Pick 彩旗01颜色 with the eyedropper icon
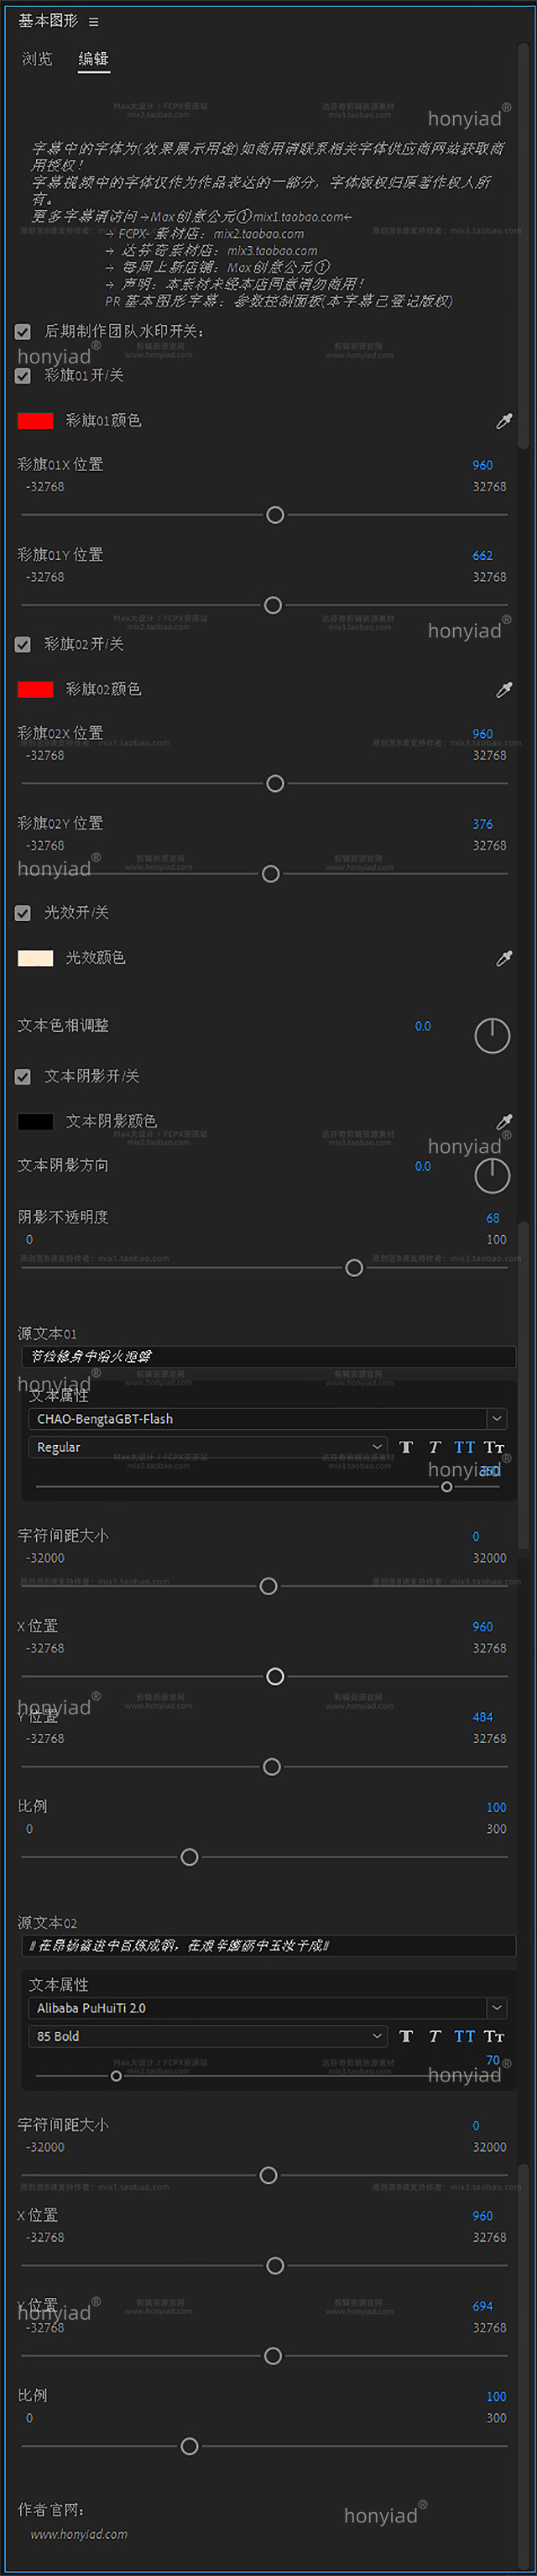The height and width of the screenshot is (2576, 537). [x=504, y=421]
